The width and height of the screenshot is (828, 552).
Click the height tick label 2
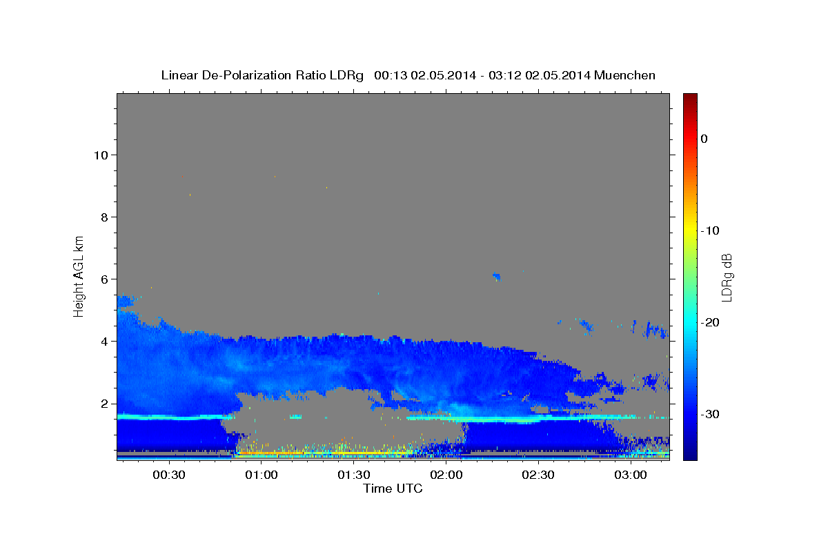pyautogui.click(x=104, y=404)
